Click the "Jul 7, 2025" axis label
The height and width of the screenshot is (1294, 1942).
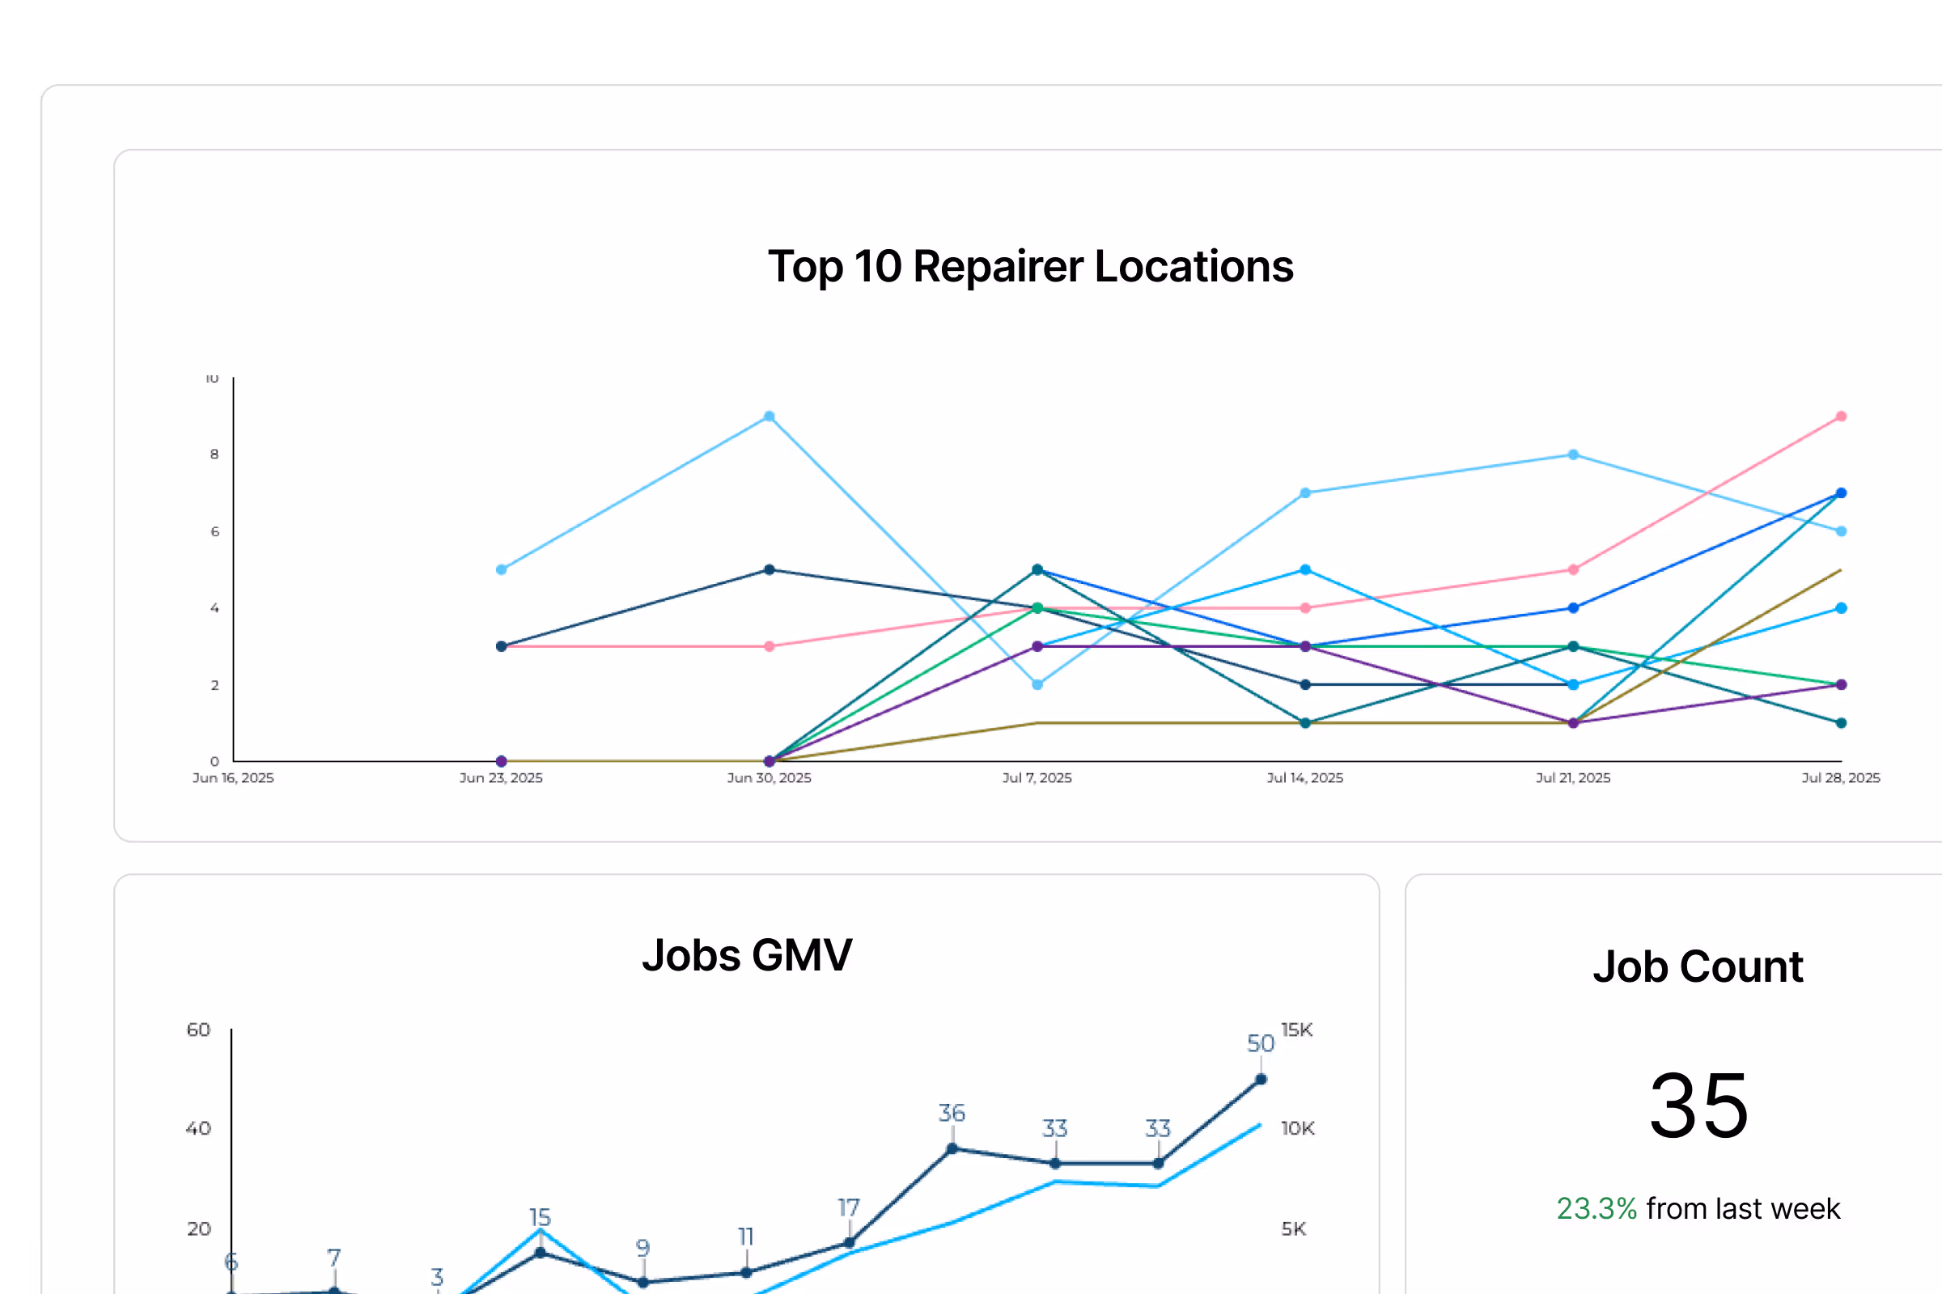(1037, 777)
